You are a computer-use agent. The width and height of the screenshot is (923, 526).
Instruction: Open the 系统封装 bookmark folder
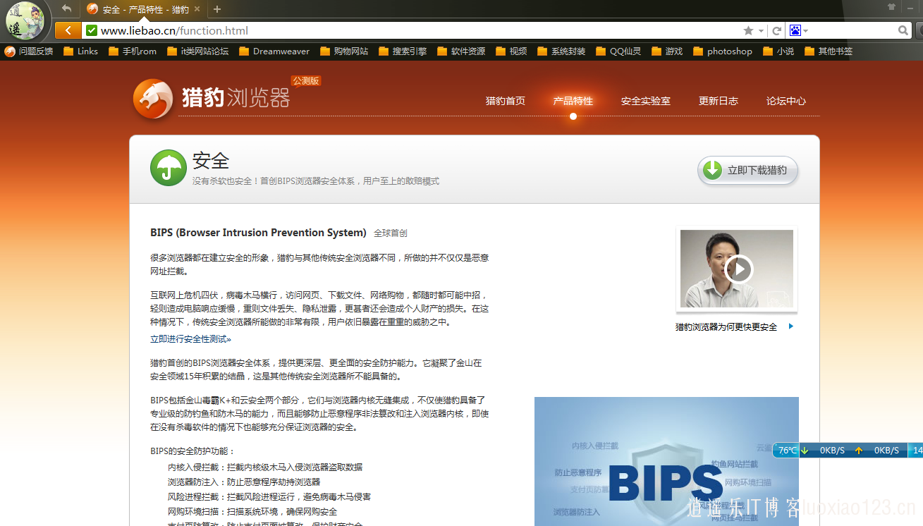click(x=561, y=51)
